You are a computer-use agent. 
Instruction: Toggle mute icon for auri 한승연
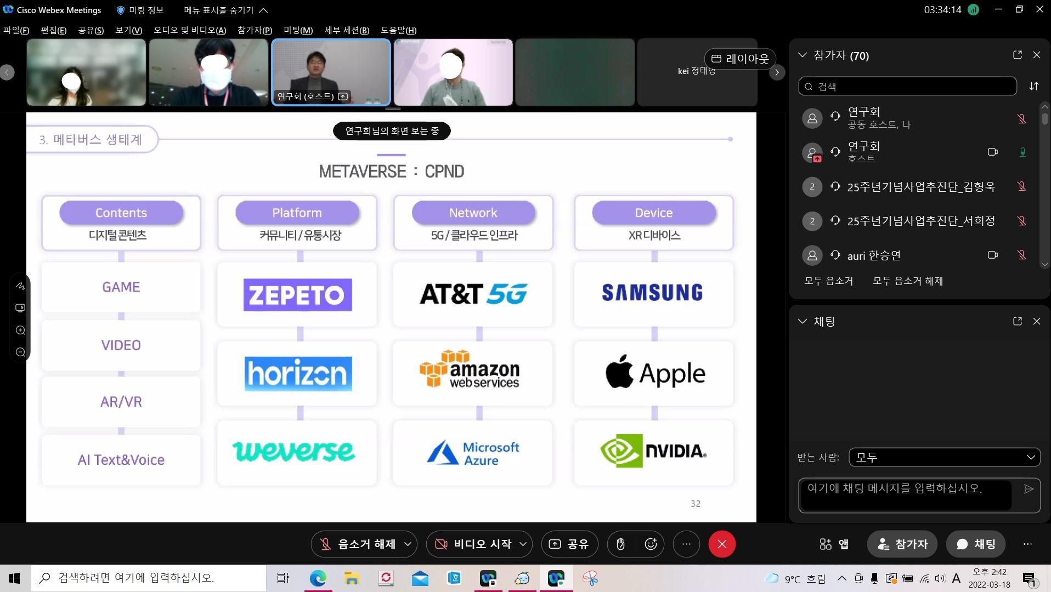(1022, 255)
